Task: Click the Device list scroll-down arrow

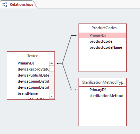Action: click(x=51, y=96)
